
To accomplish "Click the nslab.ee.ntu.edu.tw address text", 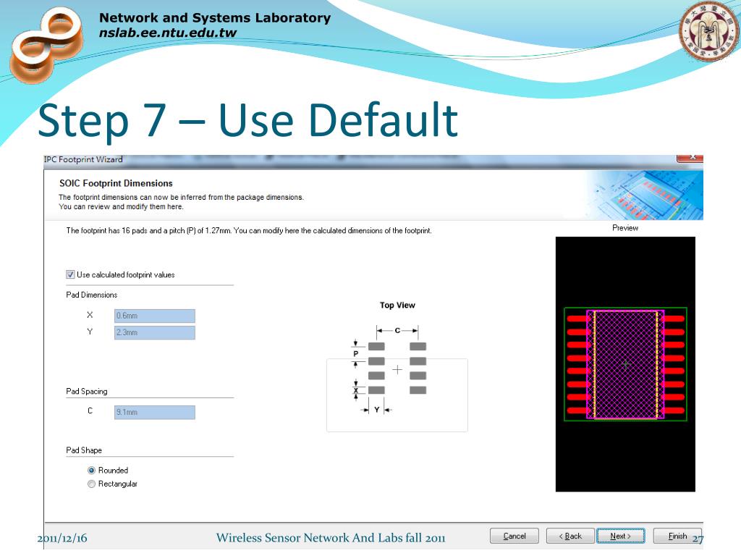I will pyautogui.click(x=168, y=33).
